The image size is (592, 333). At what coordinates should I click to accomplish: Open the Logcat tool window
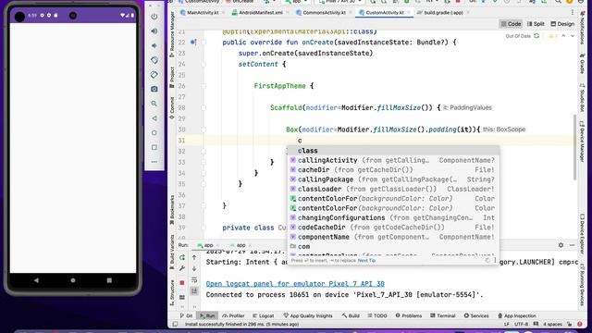[263, 315]
